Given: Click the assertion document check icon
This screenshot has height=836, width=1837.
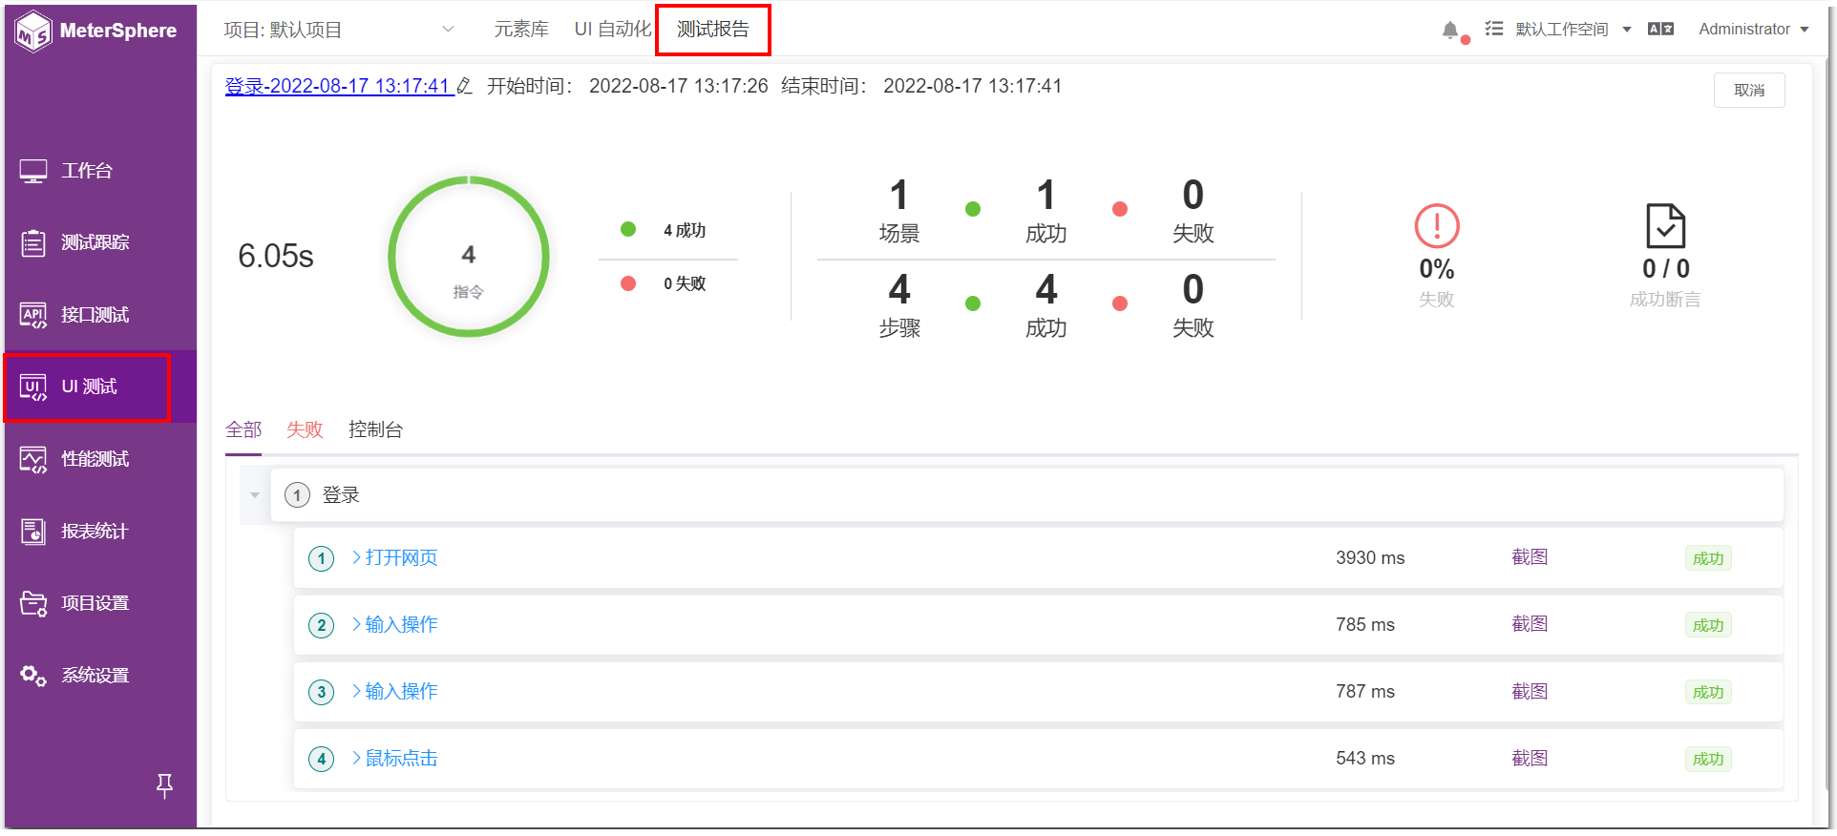Looking at the screenshot, I should (x=1666, y=227).
